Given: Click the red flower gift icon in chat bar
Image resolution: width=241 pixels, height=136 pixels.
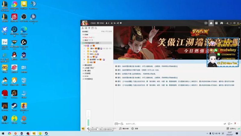Looking at the screenshot, I should [x=235, y=124].
